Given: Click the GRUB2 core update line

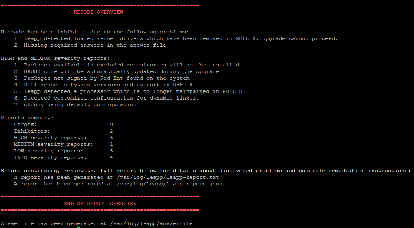Looking at the screenshot, I should [x=117, y=71].
